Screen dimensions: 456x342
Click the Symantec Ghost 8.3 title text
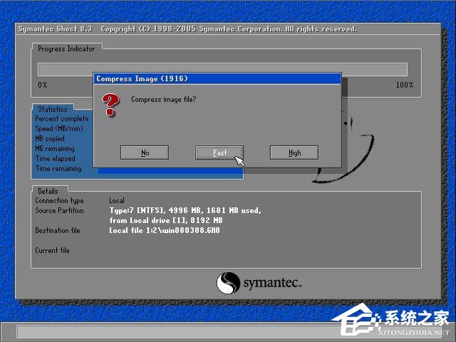[x=56, y=29]
